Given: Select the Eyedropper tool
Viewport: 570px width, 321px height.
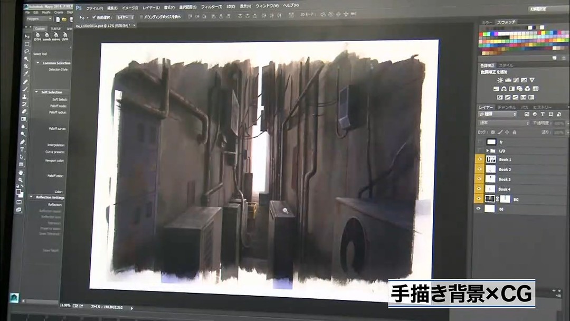Looking at the screenshot, I should pos(26,74).
